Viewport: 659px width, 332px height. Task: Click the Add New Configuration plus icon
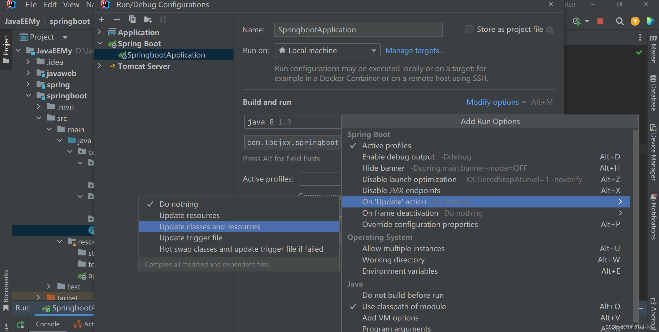(101, 20)
